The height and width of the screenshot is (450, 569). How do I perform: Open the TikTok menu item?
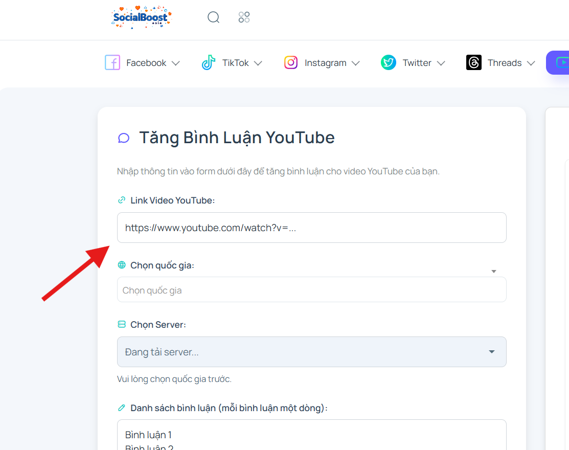pos(232,63)
